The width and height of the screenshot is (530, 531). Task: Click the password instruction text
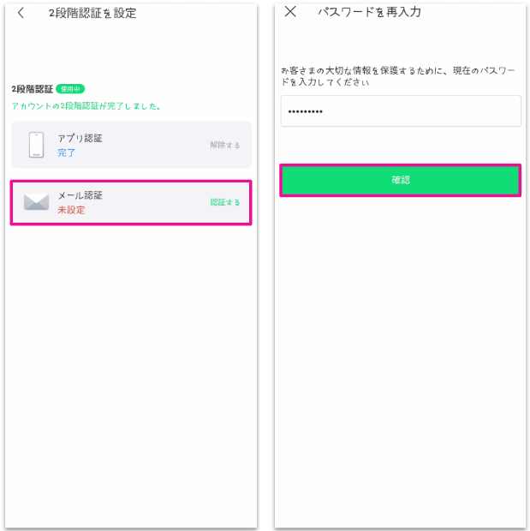click(400, 76)
